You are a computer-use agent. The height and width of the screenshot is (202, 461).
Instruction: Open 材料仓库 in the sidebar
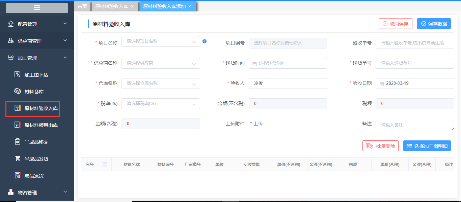point(34,92)
